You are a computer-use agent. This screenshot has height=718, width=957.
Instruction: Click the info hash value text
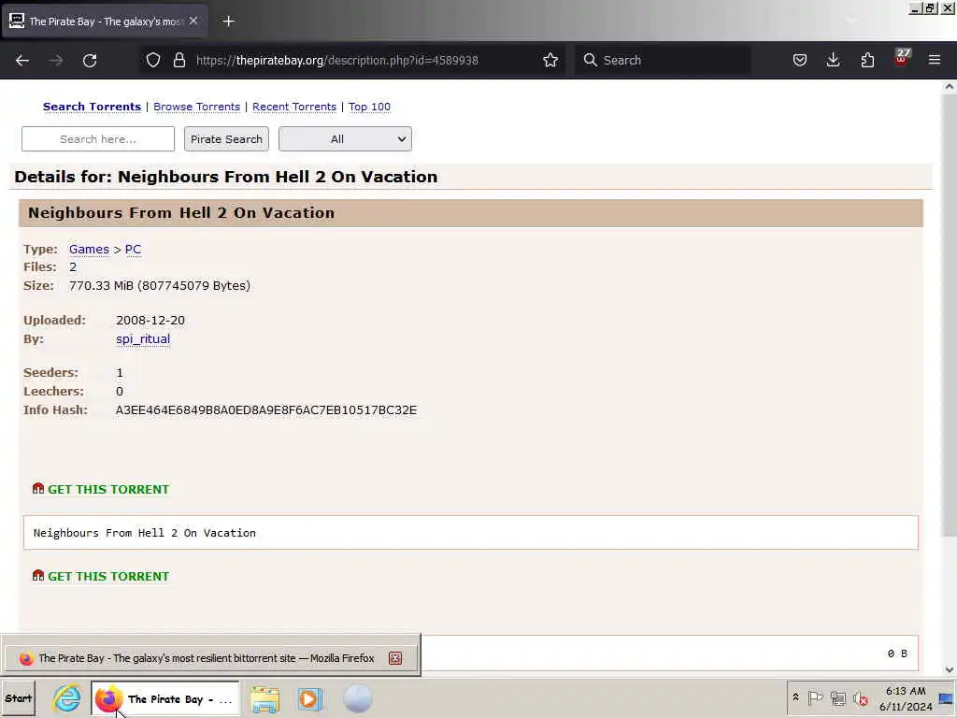point(266,409)
